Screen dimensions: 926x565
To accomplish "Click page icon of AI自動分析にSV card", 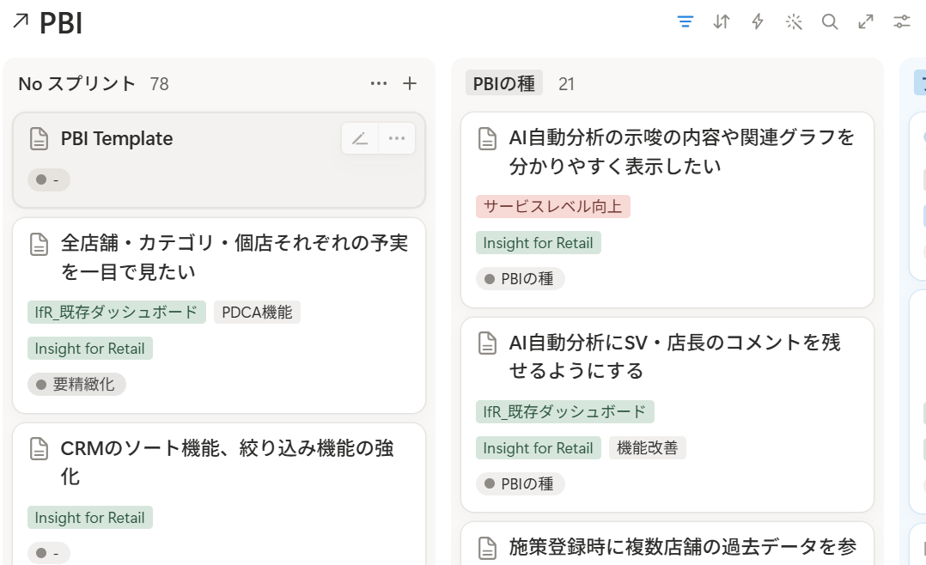I will pyautogui.click(x=487, y=343).
